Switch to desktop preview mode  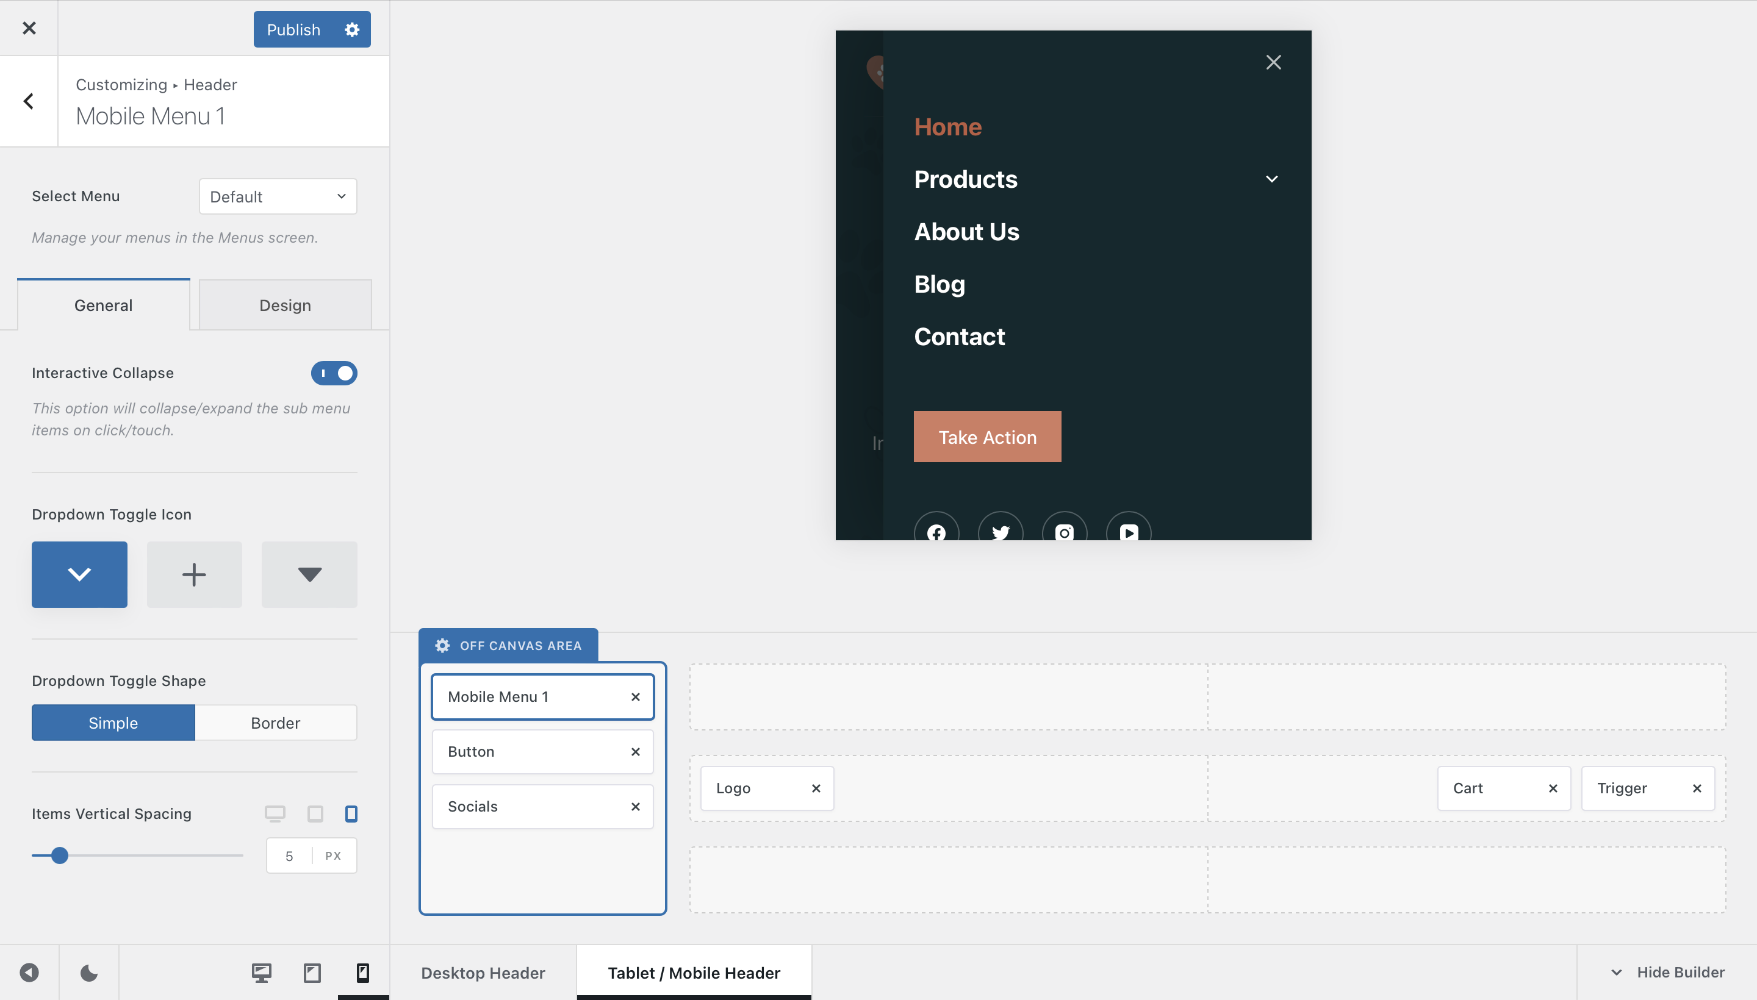(261, 973)
